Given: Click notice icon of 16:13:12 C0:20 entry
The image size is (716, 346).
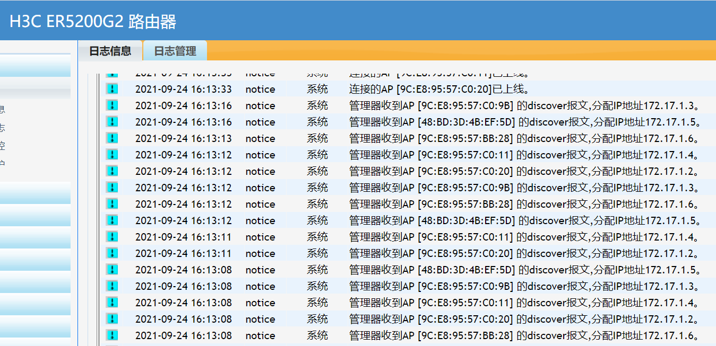Looking at the screenshot, I should (x=111, y=171).
